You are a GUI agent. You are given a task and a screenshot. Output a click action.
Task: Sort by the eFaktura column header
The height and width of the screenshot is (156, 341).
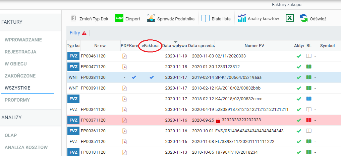point(150,46)
